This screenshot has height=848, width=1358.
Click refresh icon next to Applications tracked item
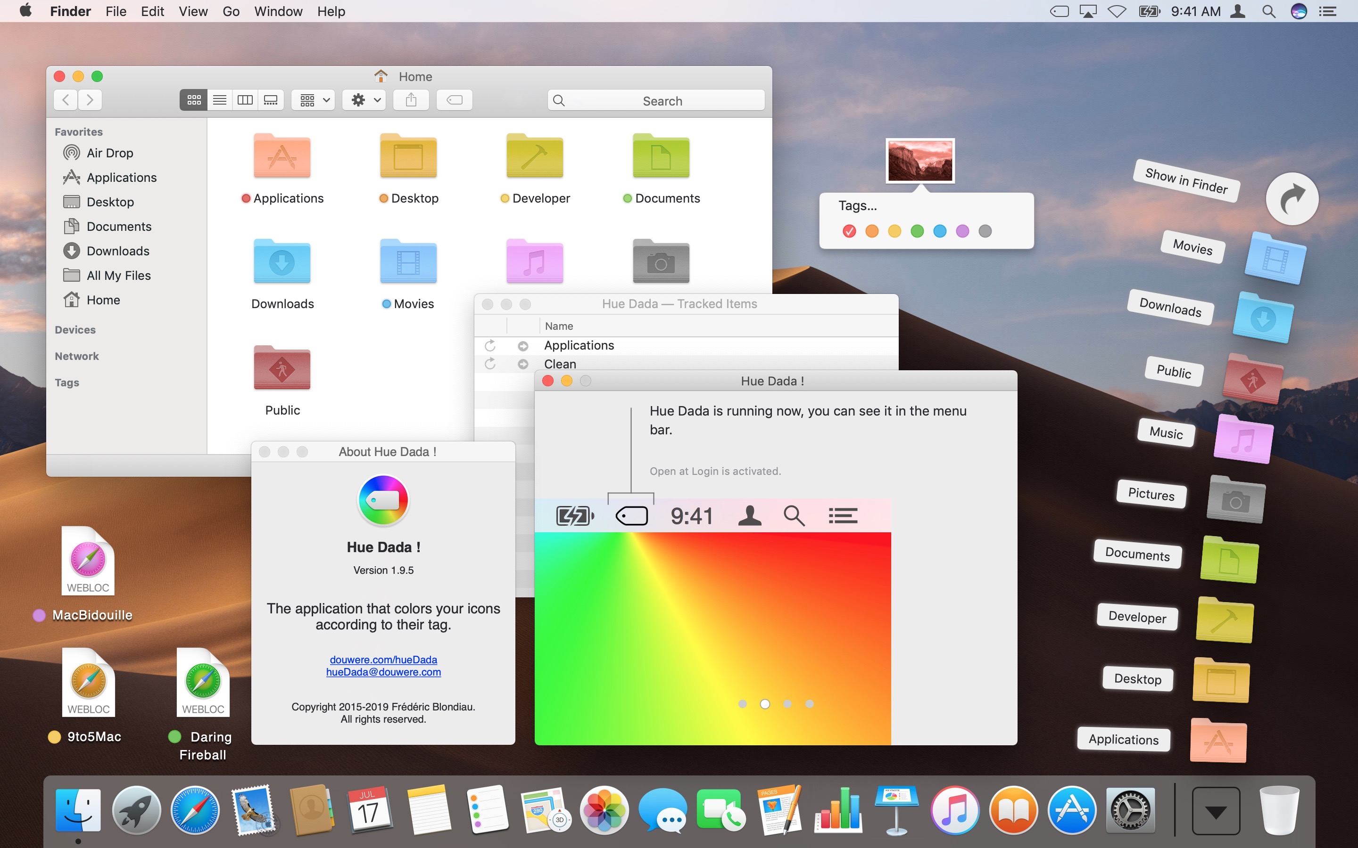coord(490,345)
